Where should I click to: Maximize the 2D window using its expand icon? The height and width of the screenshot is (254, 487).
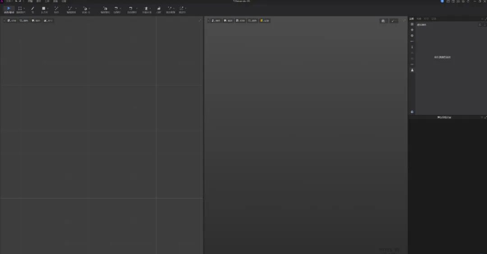(200, 20)
